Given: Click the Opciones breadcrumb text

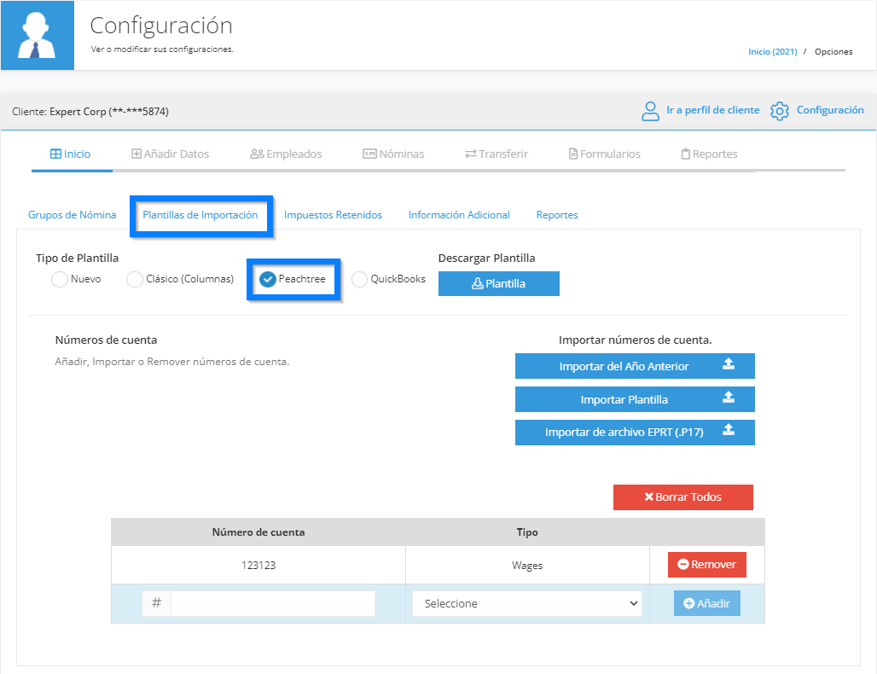Looking at the screenshot, I should (x=833, y=51).
